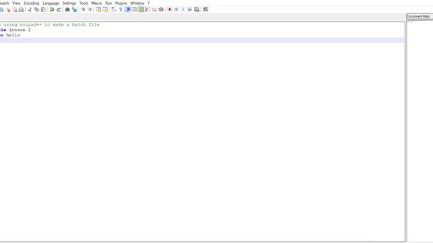Click the Zoom In toolbar icon
Screen dimensions: 433x243
tap(83, 9)
